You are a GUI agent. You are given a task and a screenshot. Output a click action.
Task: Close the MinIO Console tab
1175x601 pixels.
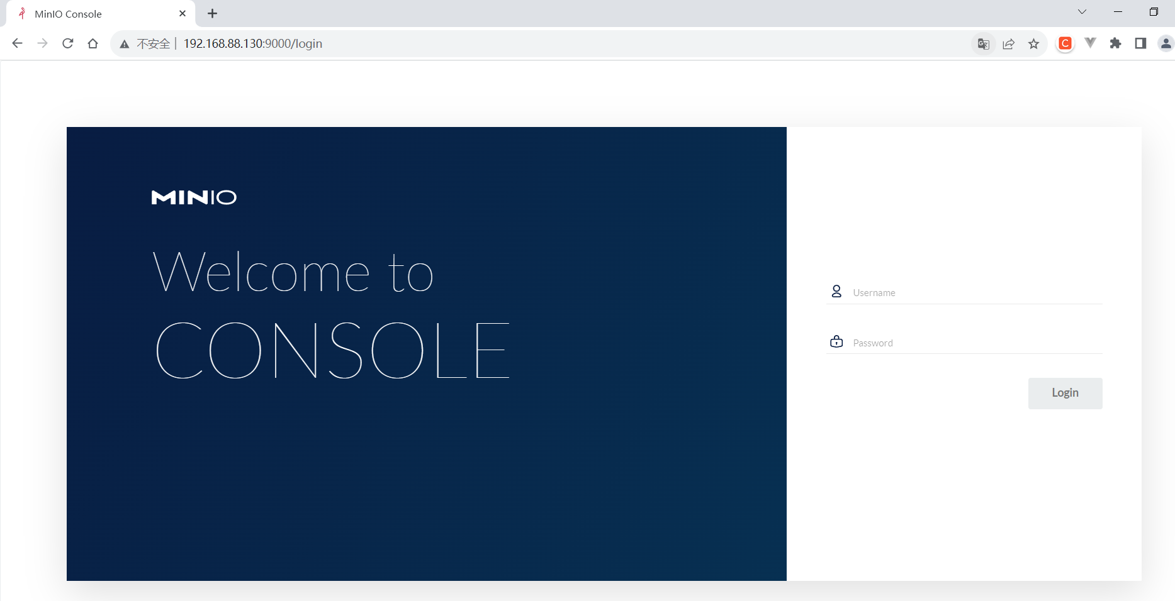(x=183, y=13)
